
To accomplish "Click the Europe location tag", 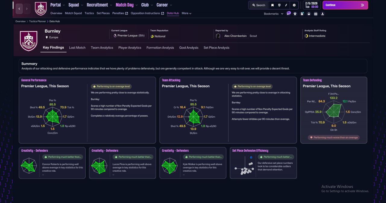I will (x=52, y=37).
